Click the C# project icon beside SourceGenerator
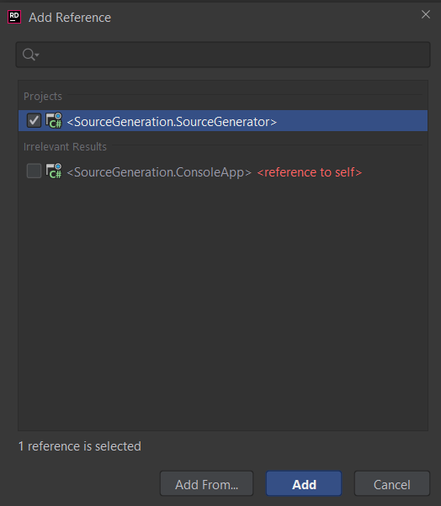This screenshot has width=441, height=506. [x=54, y=120]
